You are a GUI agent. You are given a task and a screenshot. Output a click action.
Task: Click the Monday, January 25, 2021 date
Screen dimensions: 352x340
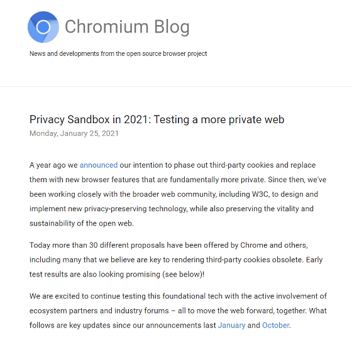coord(74,133)
